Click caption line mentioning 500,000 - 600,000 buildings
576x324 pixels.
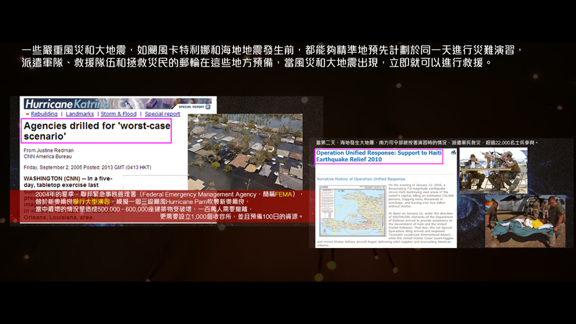(144, 209)
